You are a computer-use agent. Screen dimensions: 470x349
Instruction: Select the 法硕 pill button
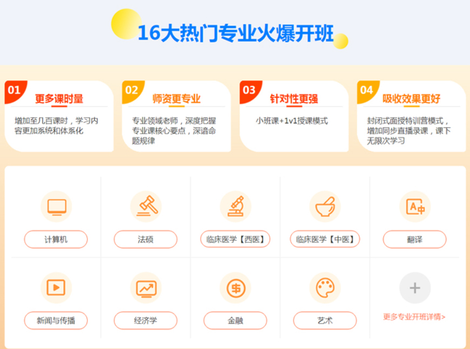click(145, 239)
